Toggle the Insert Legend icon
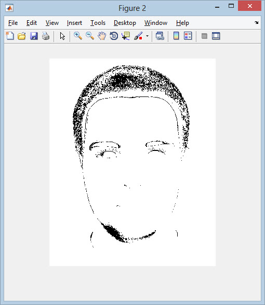Viewport: 265px width, 305px height. pyautogui.click(x=188, y=36)
